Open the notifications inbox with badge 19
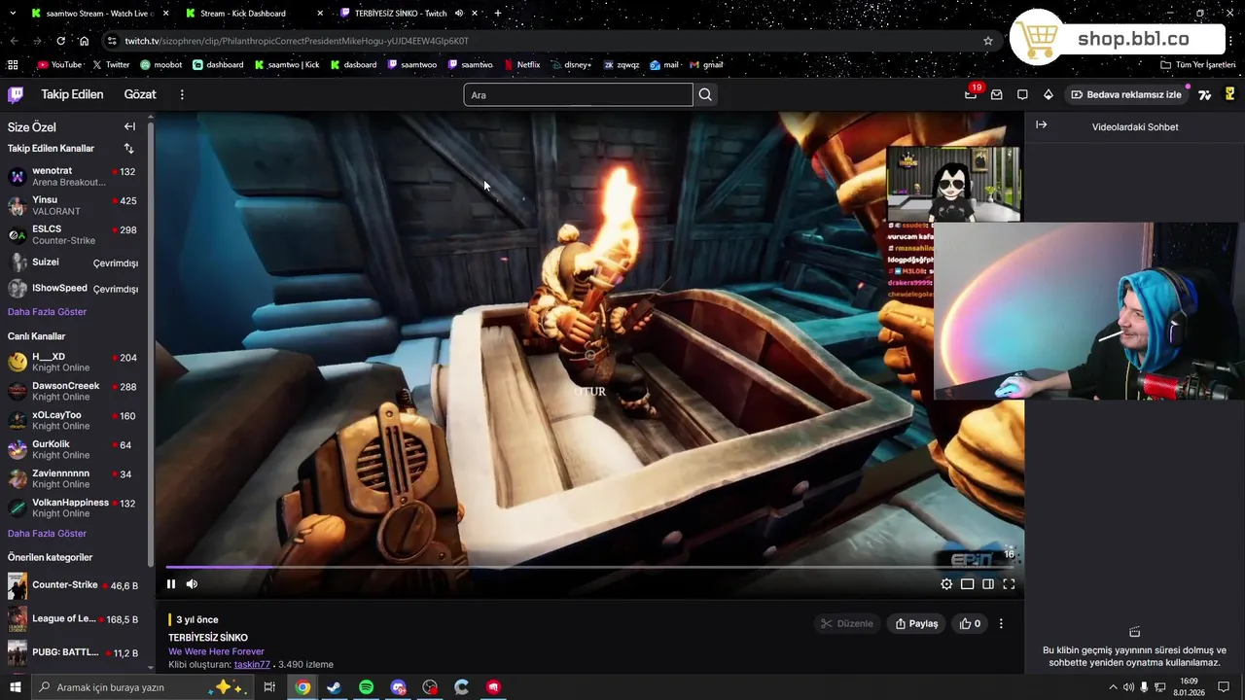Screen dimensions: 1245x700 (971, 94)
